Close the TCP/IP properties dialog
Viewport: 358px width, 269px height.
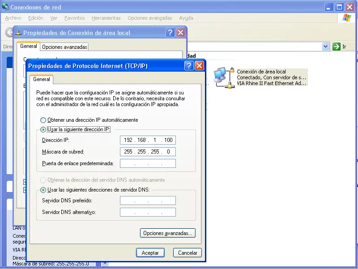199,66
